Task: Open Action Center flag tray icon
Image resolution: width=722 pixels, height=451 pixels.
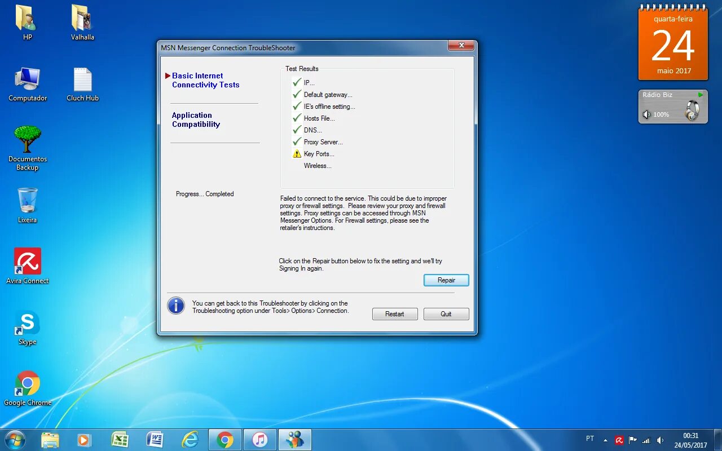Action: 633,440
